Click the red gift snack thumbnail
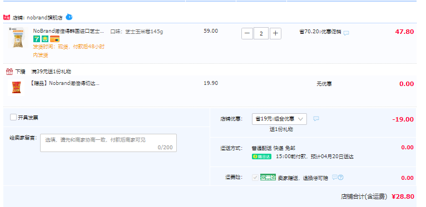 (x=16, y=88)
